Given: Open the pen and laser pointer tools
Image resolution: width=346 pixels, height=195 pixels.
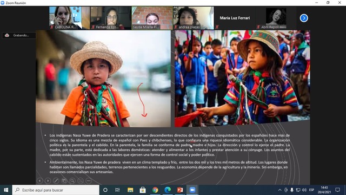Looking at the screenshot, I should 56,180.
